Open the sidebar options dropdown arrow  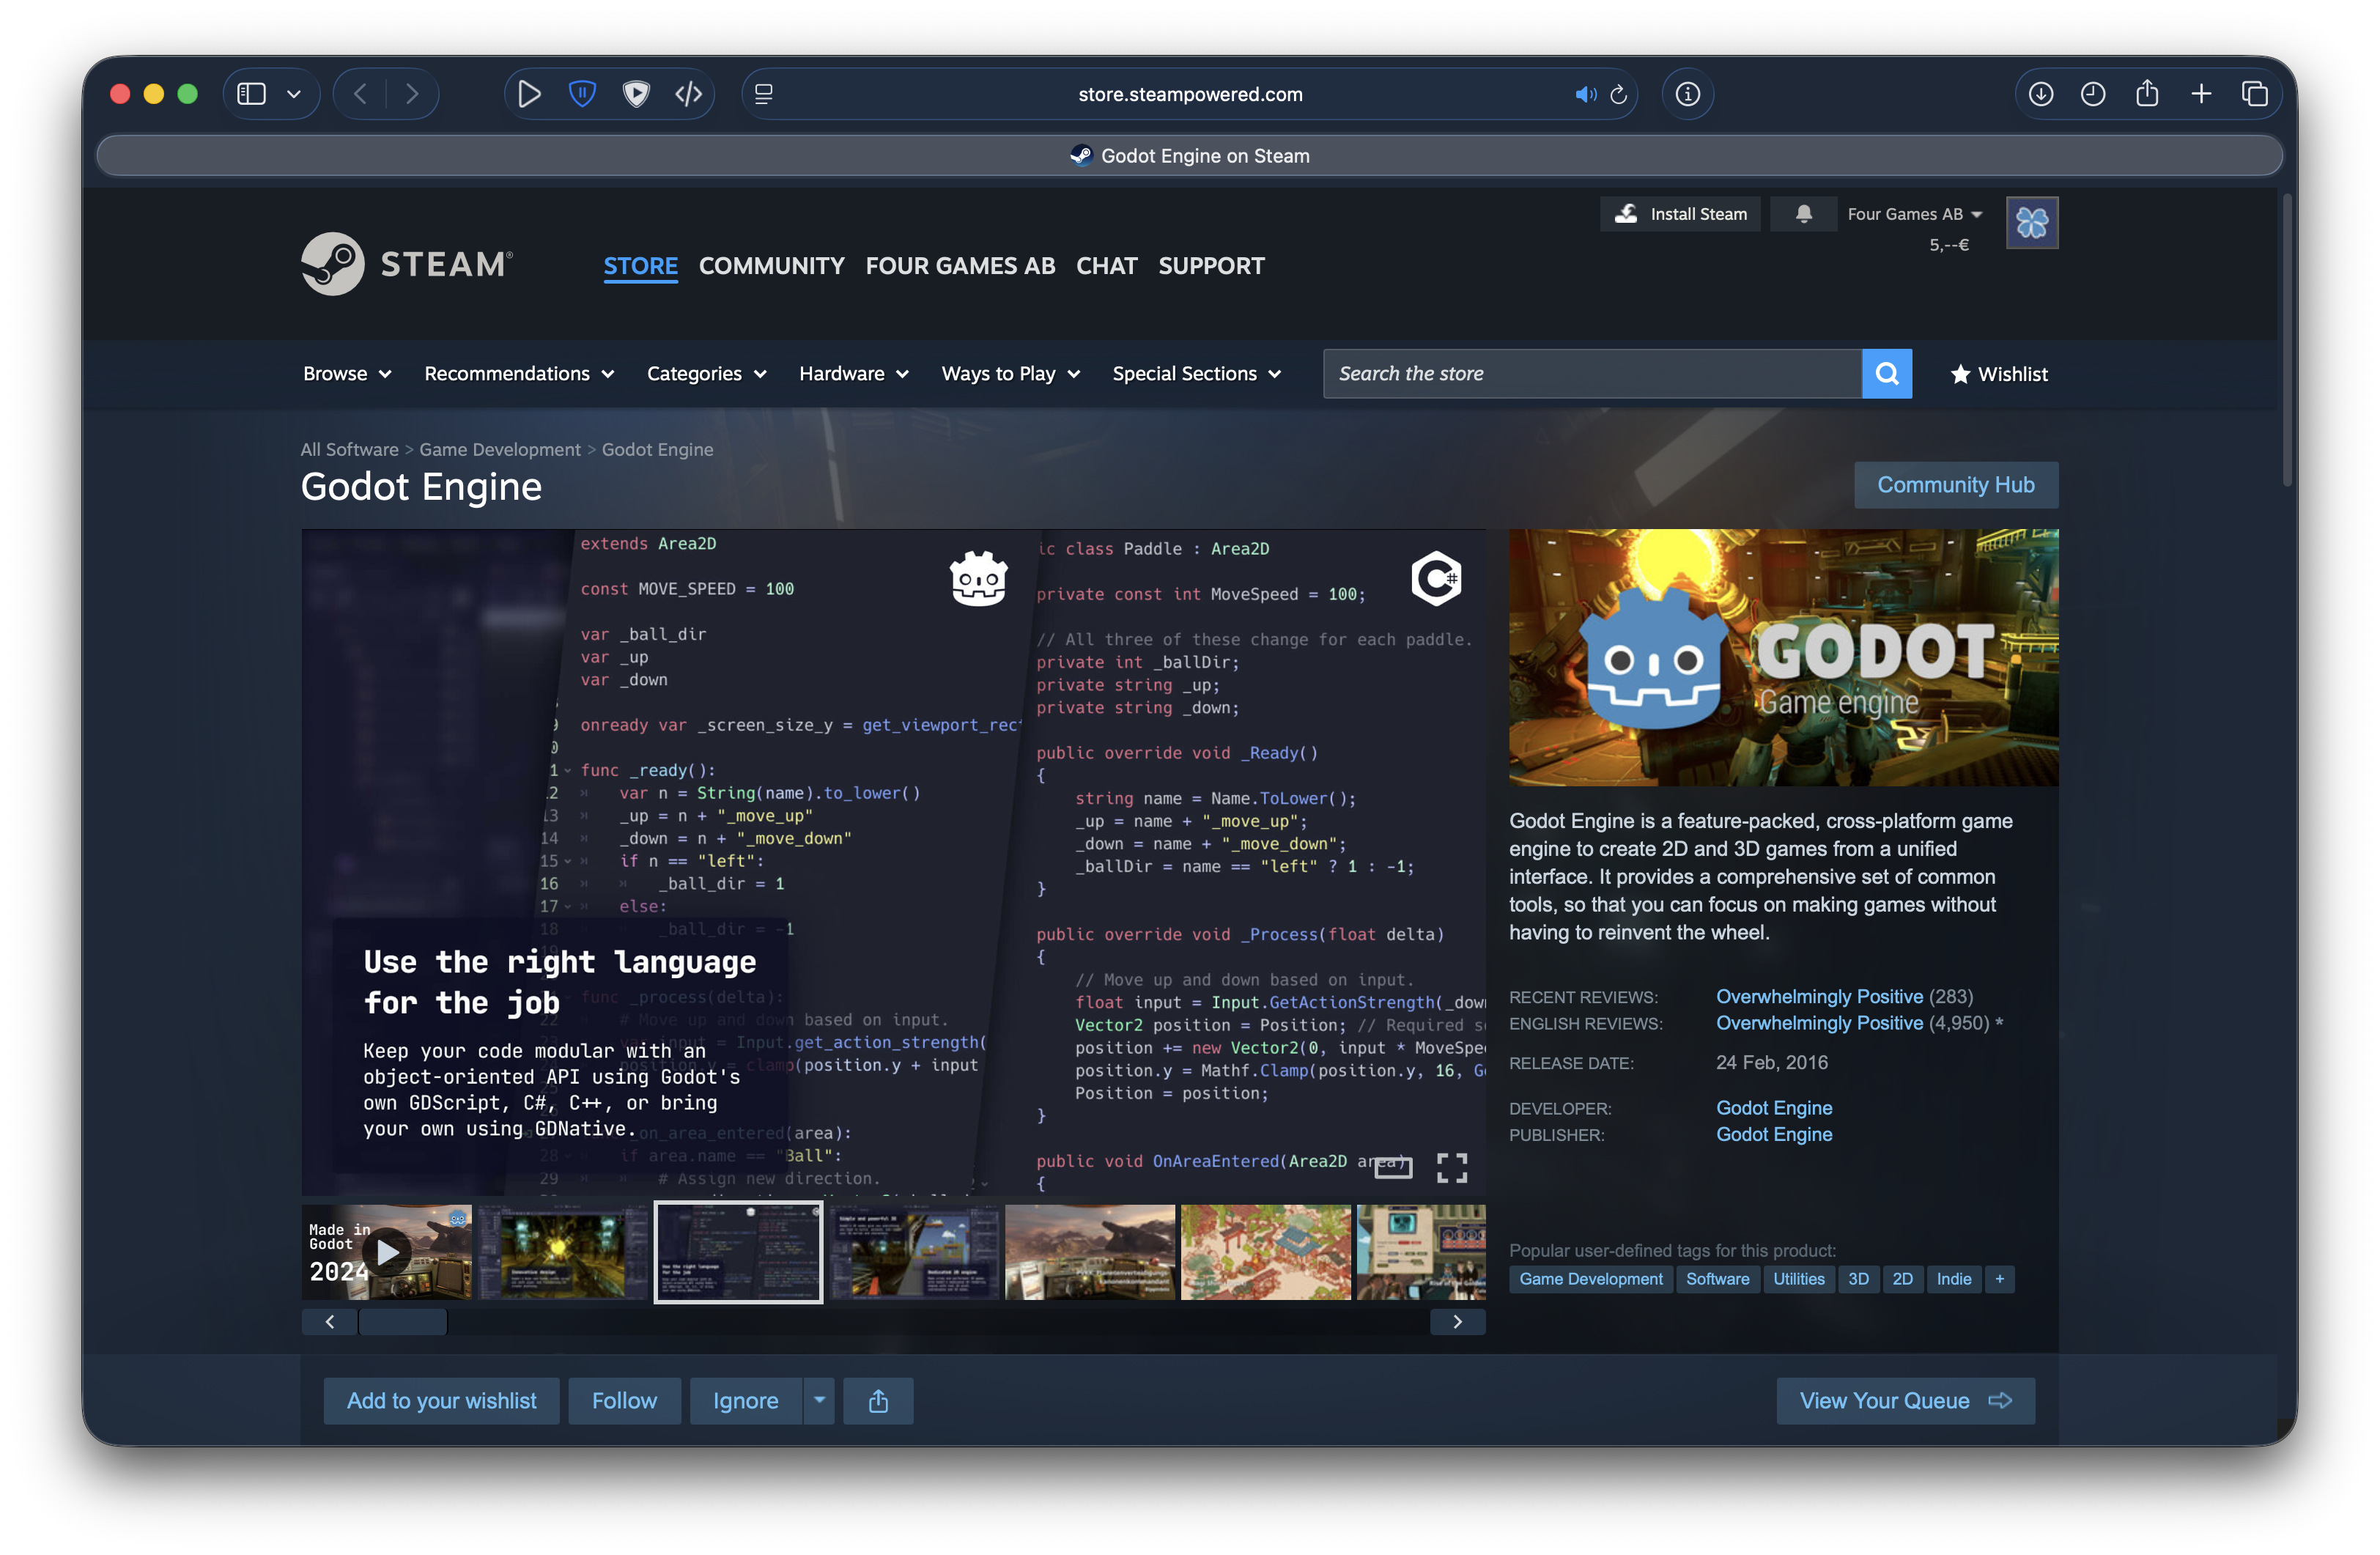click(x=294, y=94)
